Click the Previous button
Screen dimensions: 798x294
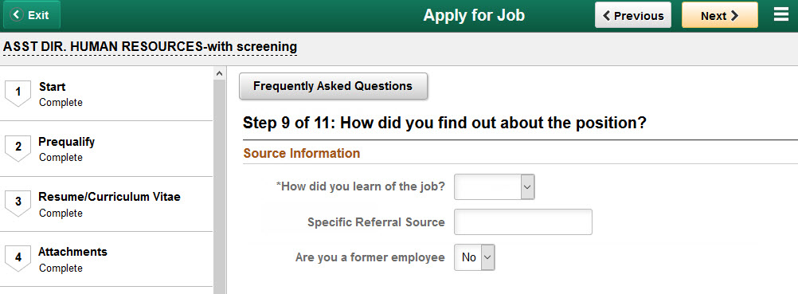pyautogui.click(x=633, y=15)
